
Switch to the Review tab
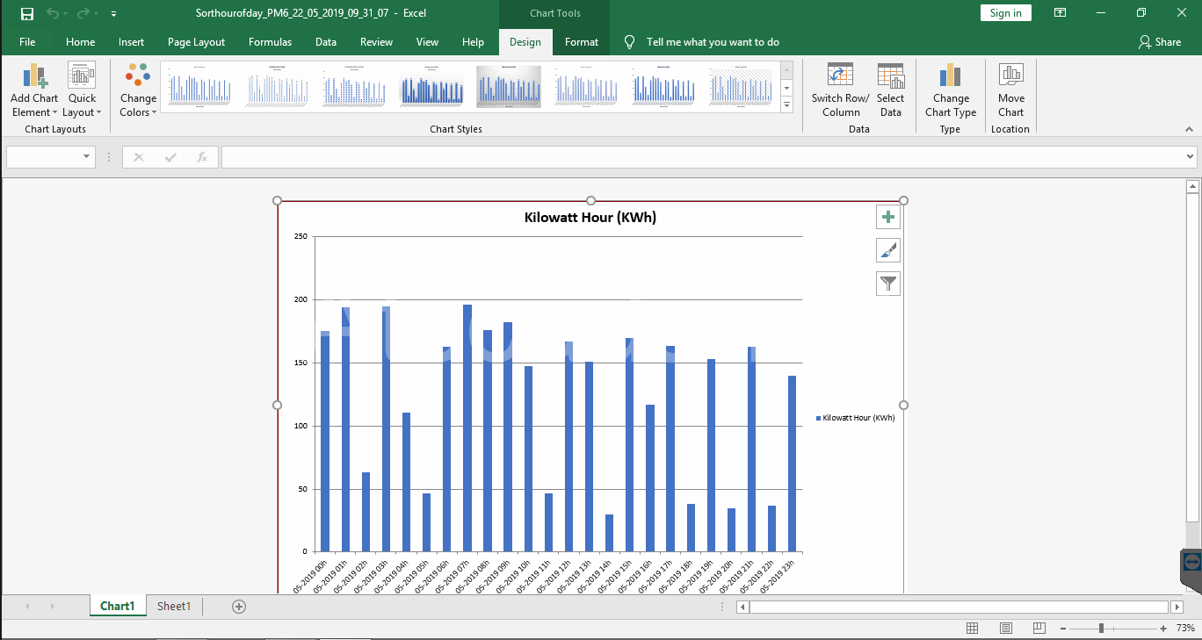[x=377, y=42]
